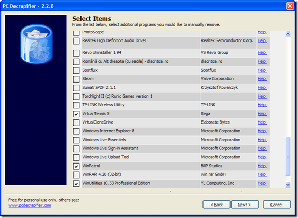Open Help link for Windows Live Essentials
The height and width of the screenshot is (218, 298).
(262, 140)
